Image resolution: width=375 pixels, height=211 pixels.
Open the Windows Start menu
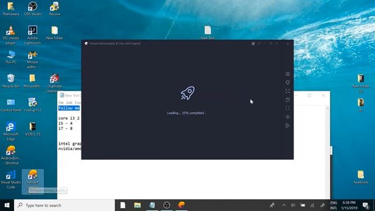tap(7, 205)
